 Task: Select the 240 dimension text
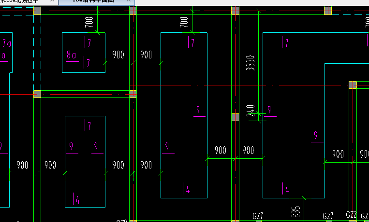click(x=251, y=111)
